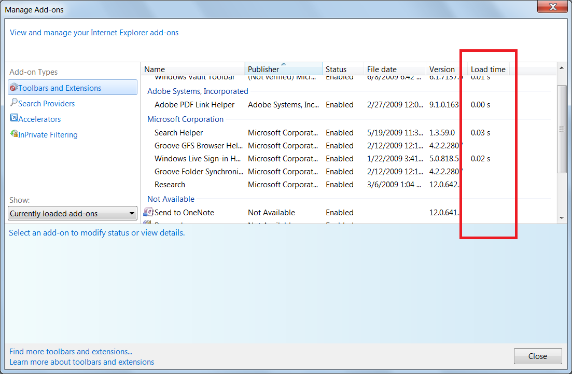Viewport: 572px width, 374px height.
Task: Select the Search Providers add-on type
Action: click(46, 104)
